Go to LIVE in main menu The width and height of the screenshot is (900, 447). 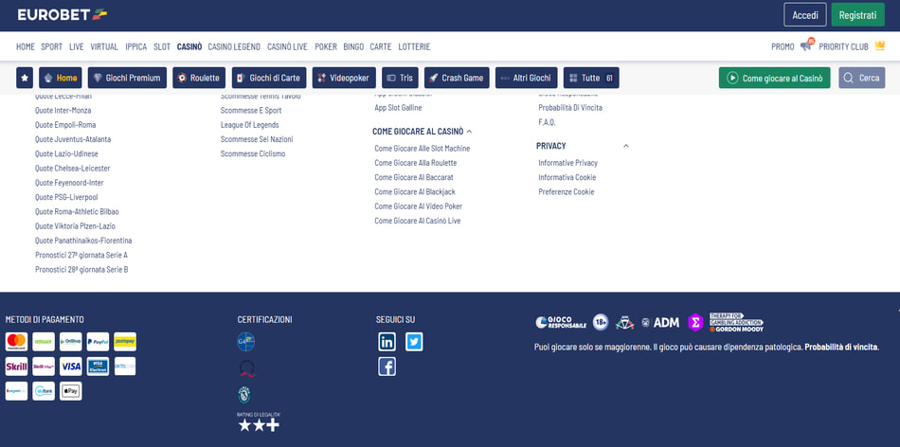pyautogui.click(x=77, y=46)
